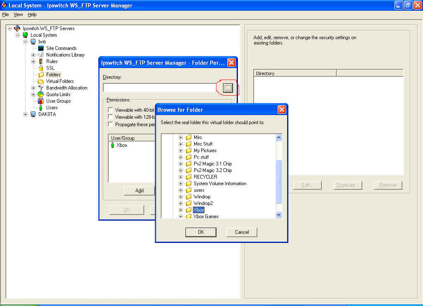Click the Xbox user icon in User/Group list
This screenshot has width=423, height=306.
(x=112, y=145)
